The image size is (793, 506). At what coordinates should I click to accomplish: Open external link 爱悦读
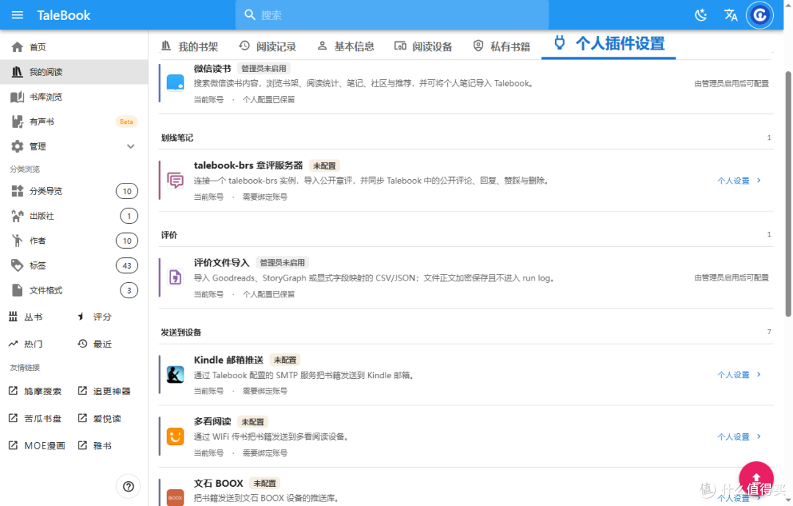coord(100,419)
